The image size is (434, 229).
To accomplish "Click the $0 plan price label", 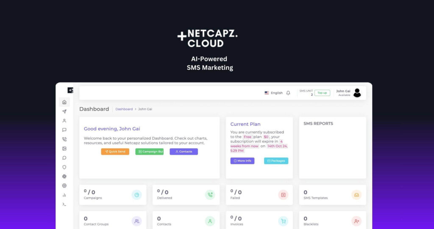I will 266,137.
